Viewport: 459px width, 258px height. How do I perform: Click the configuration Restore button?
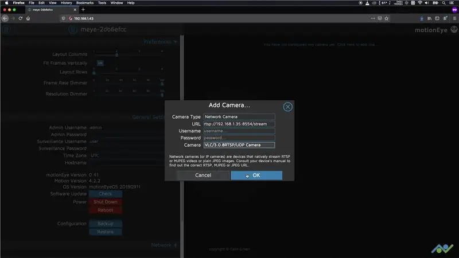click(106, 232)
